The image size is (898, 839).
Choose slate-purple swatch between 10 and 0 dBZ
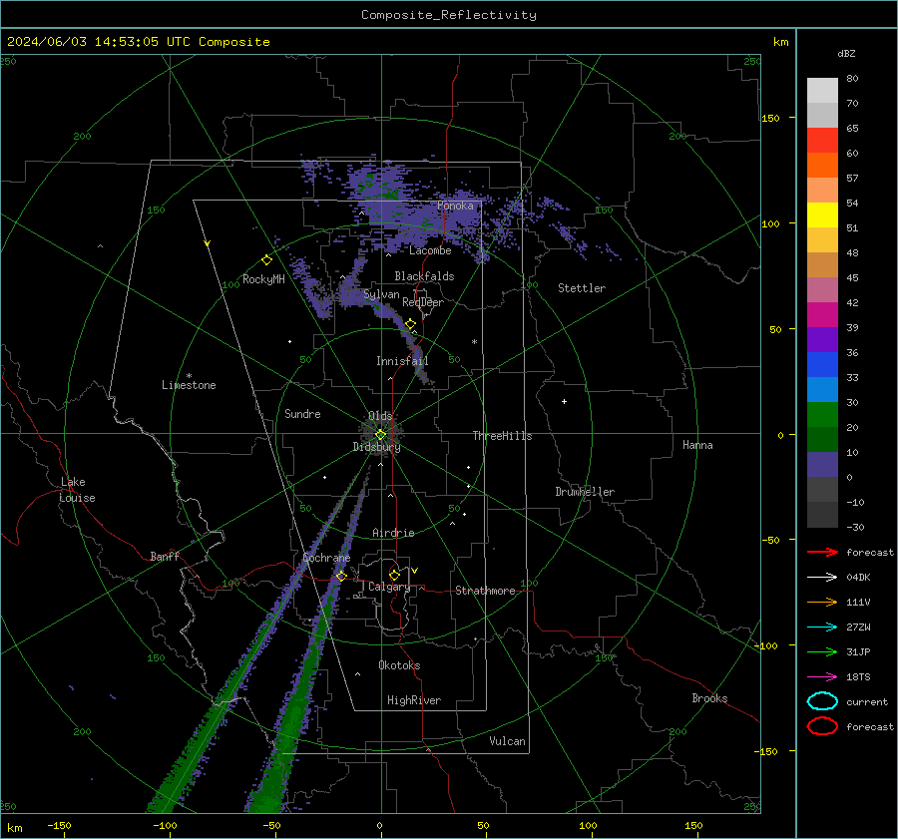(x=822, y=465)
